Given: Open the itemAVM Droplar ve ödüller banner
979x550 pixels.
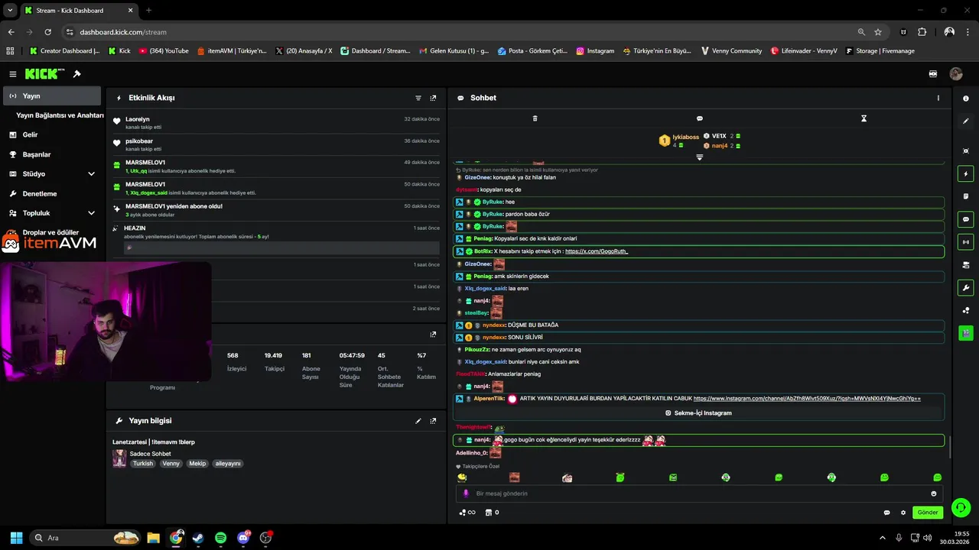Looking at the screenshot, I should click(50, 240).
